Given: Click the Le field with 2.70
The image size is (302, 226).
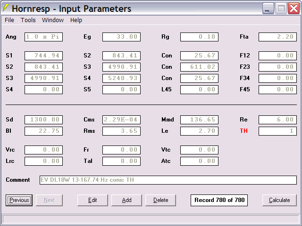Looking at the screenshot, I should pyautogui.click(x=199, y=131).
